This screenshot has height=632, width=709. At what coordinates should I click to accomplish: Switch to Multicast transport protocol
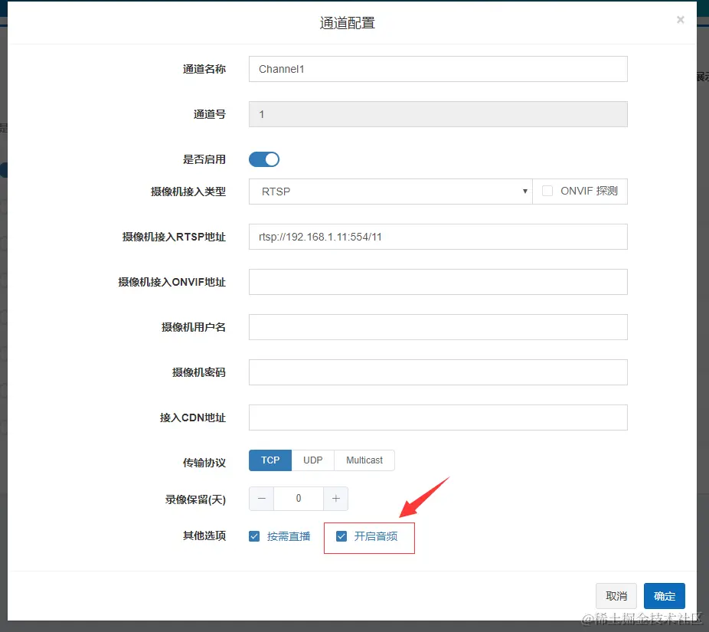tap(364, 460)
